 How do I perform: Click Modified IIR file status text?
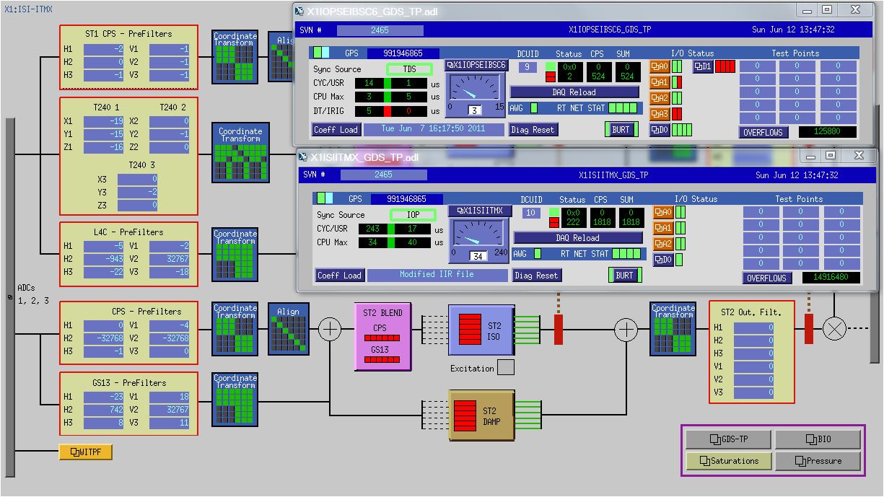[438, 275]
